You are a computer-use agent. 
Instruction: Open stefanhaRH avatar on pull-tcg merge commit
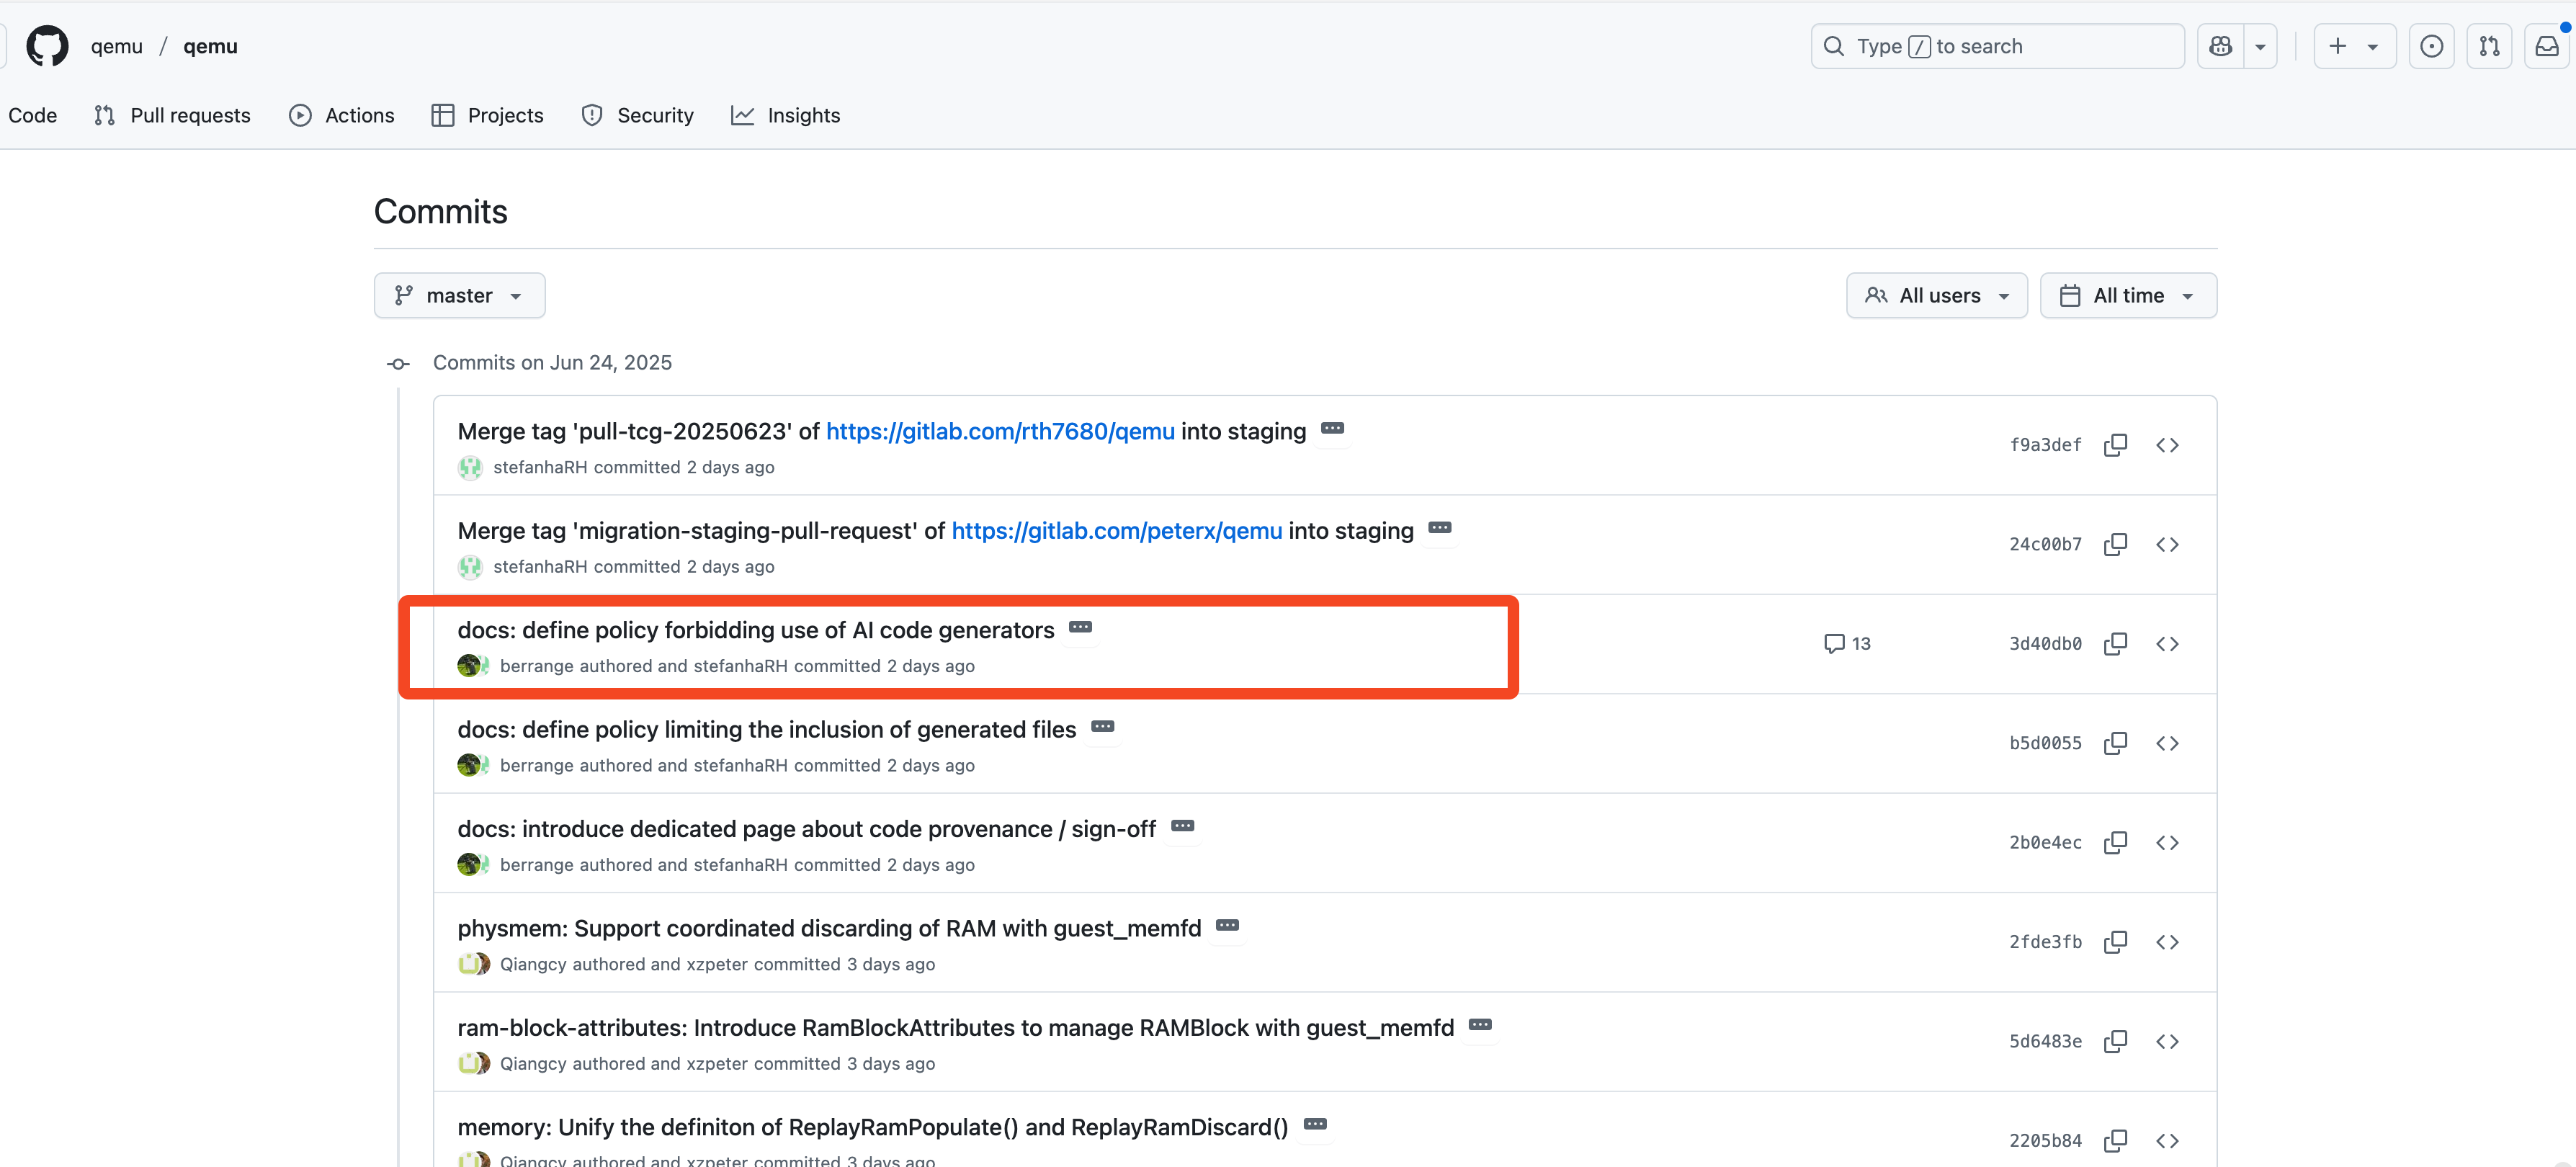470,467
